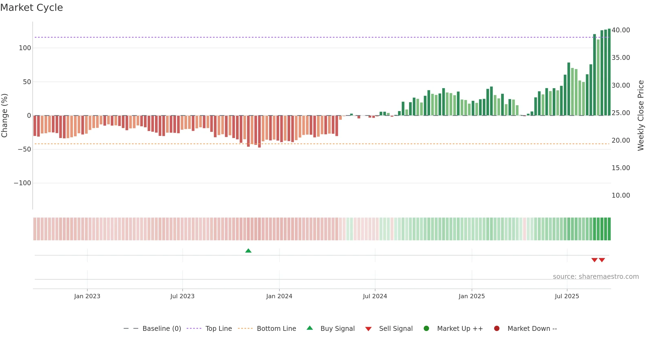Click the Jan 2024 axis label
Viewport: 648px width, 364px height.
279,296
